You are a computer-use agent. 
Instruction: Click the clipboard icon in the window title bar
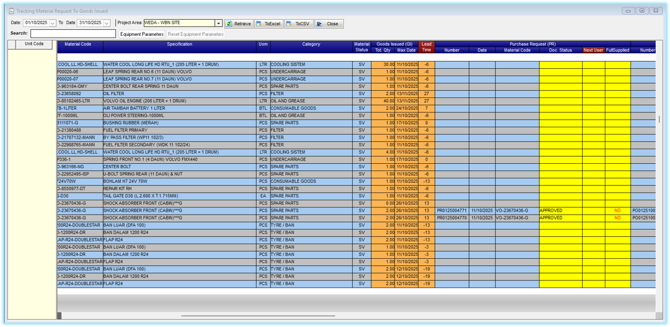[x=12, y=11]
